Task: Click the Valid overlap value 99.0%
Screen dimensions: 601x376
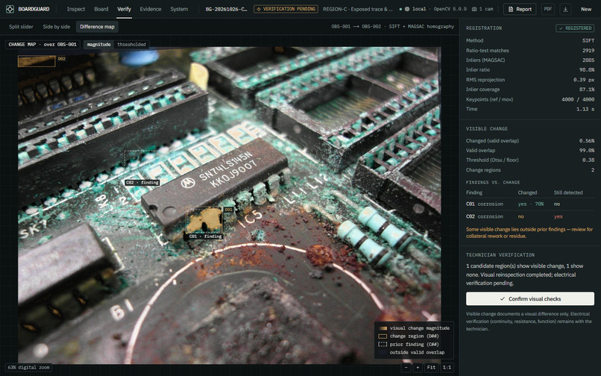Action: [587, 151]
